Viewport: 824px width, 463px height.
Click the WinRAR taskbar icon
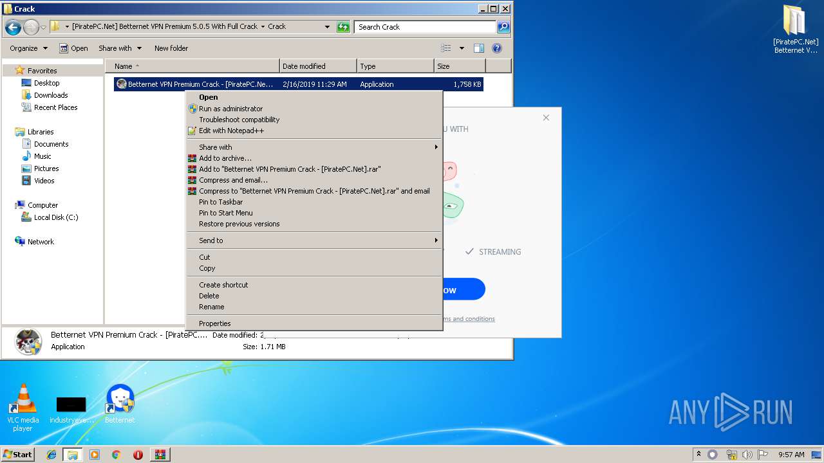[160, 455]
